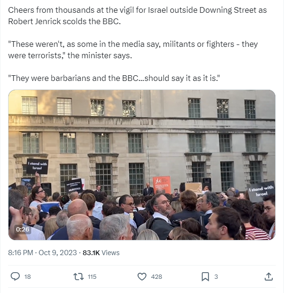
Task: Click the like count 428
Action: [157, 277]
